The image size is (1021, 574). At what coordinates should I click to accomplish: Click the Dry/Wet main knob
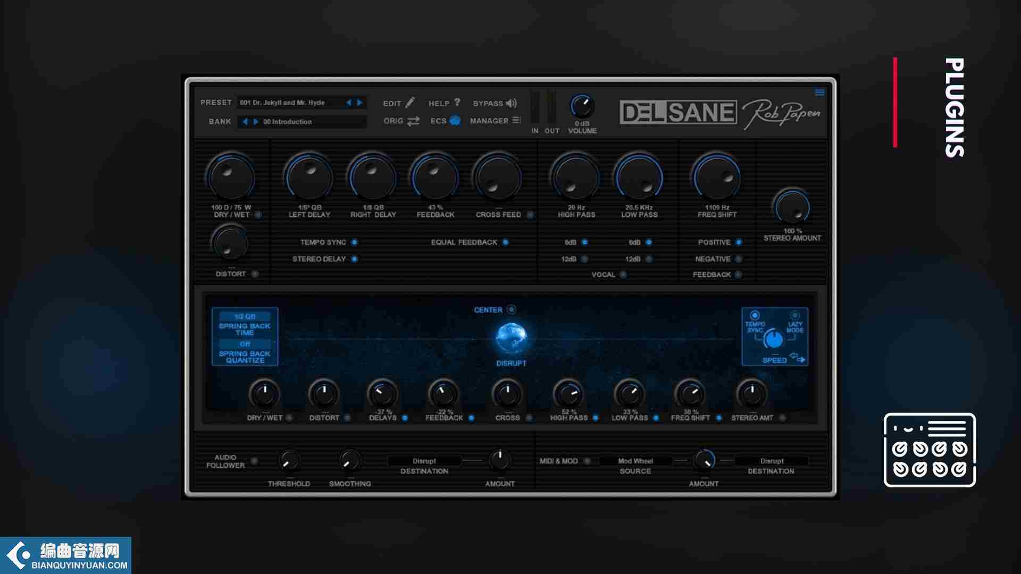pyautogui.click(x=231, y=178)
